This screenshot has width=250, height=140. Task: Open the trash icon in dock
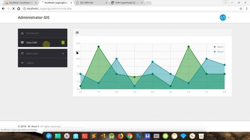tap(201, 136)
